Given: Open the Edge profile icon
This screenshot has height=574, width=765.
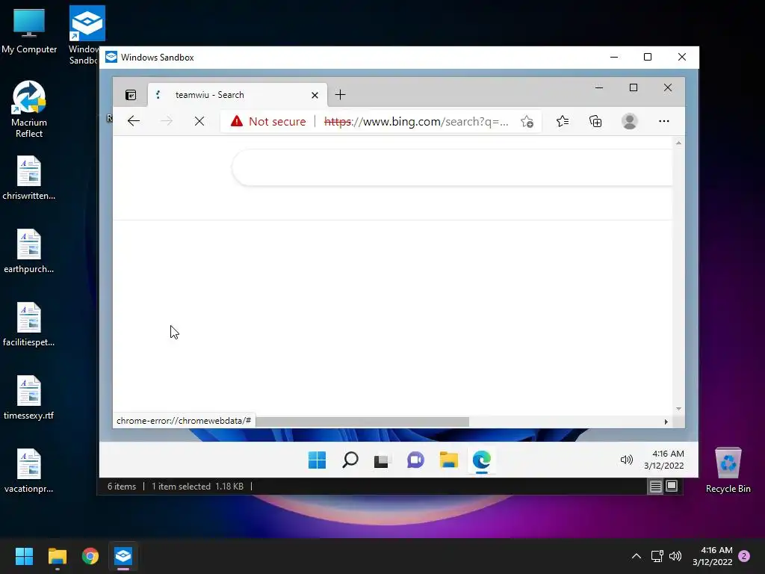Looking at the screenshot, I should 629,121.
